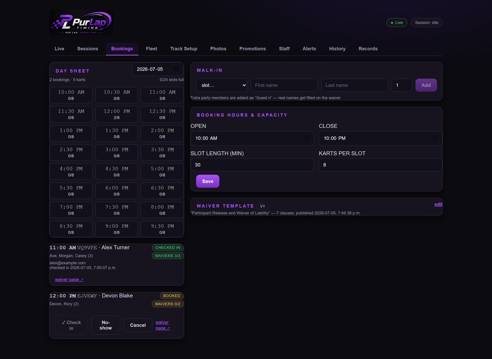492x359 pixels.
Task: Click the day sheet date field
Action: [x=158, y=69]
